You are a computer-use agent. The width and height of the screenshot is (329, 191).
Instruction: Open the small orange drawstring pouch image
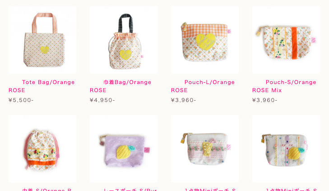pyautogui.click(x=42, y=149)
